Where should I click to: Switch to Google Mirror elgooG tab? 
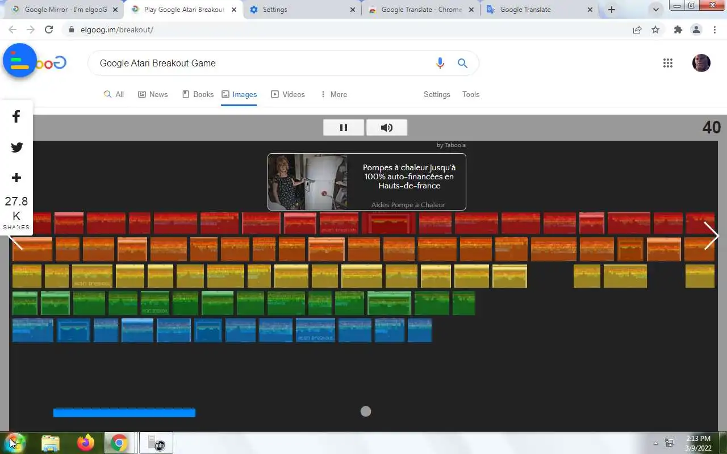(65, 10)
